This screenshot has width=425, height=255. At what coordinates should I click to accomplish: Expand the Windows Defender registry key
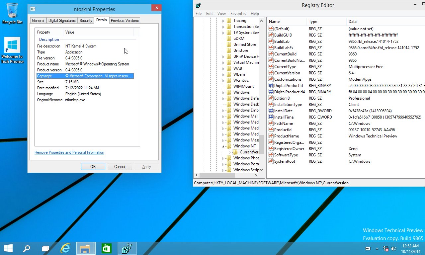[x=223, y=98]
